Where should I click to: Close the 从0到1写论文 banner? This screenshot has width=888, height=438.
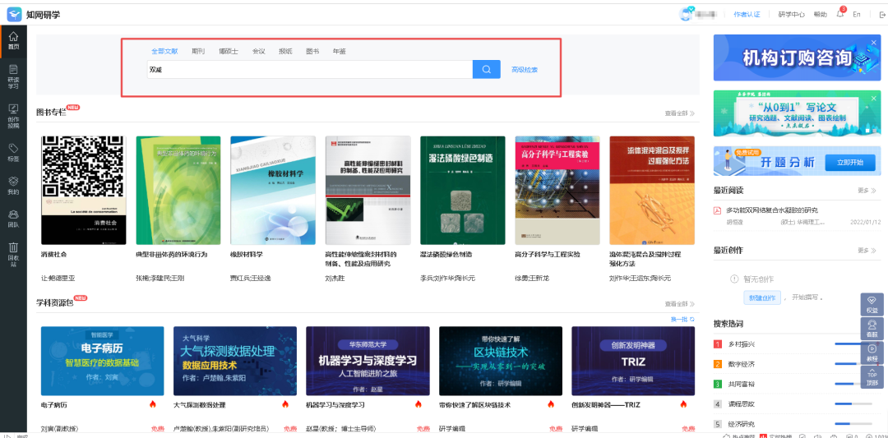click(874, 97)
